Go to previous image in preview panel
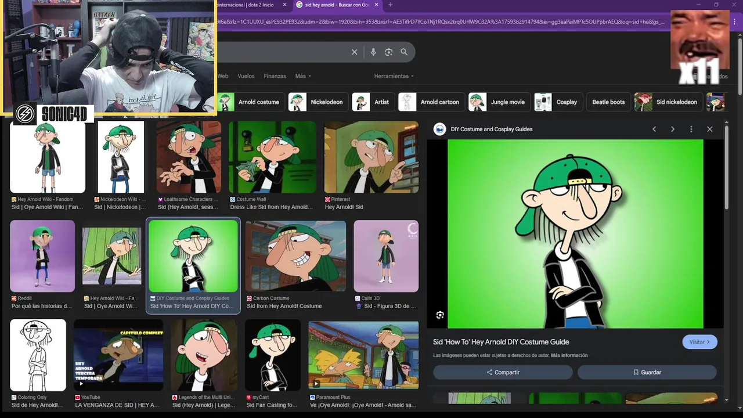The image size is (743, 418). point(654,129)
